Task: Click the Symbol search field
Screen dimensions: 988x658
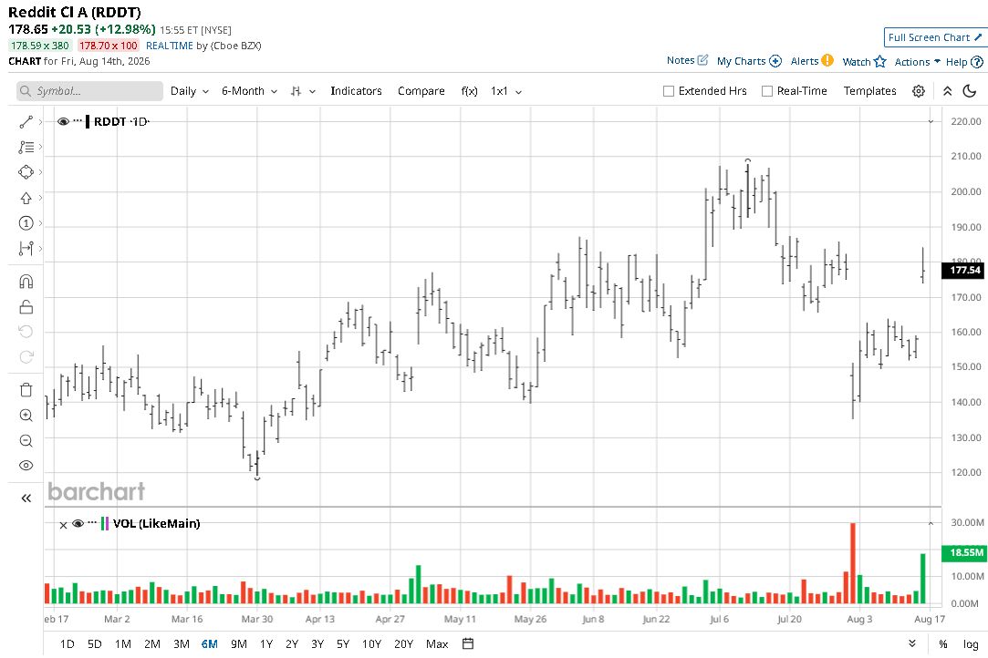Action: 89,91
